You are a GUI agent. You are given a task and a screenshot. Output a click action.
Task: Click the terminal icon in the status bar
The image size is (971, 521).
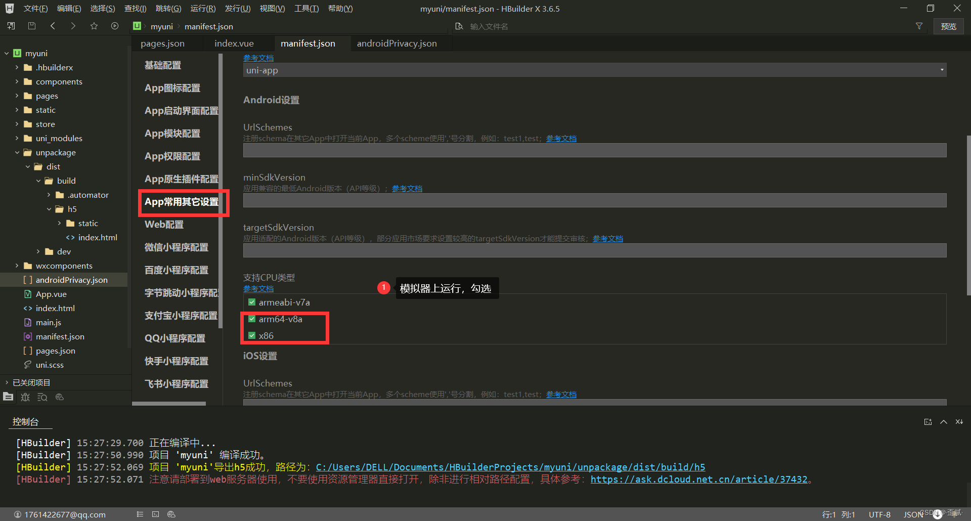coord(156,514)
